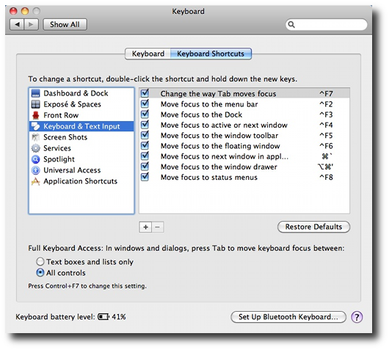The width and height of the screenshot is (389, 350).
Task: Click the ^F6 shortcut key
Action: (326, 146)
